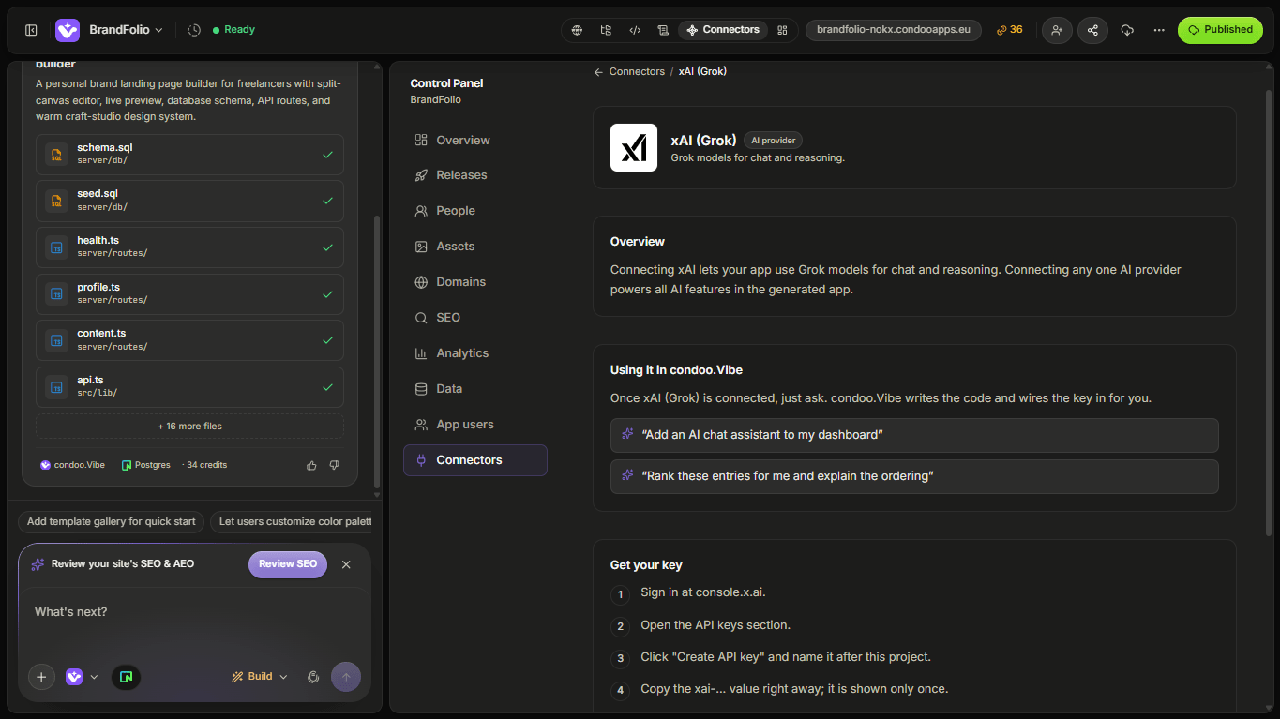Click the Review SEO button
Image resolution: width=1280 pixels, height=719 pixels.
coord(288,564)
